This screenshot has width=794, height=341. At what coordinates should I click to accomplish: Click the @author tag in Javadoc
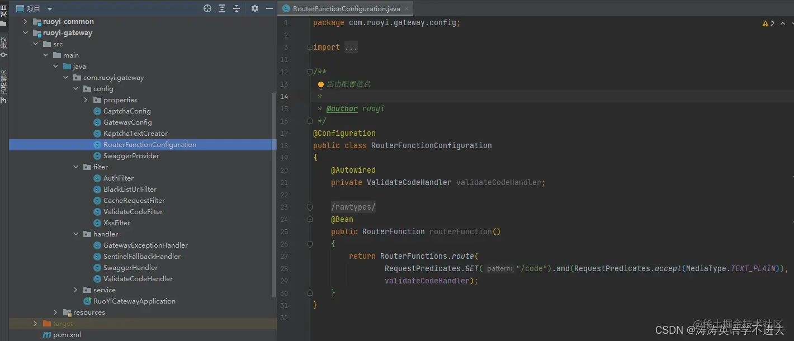click(x=342, y=109)
